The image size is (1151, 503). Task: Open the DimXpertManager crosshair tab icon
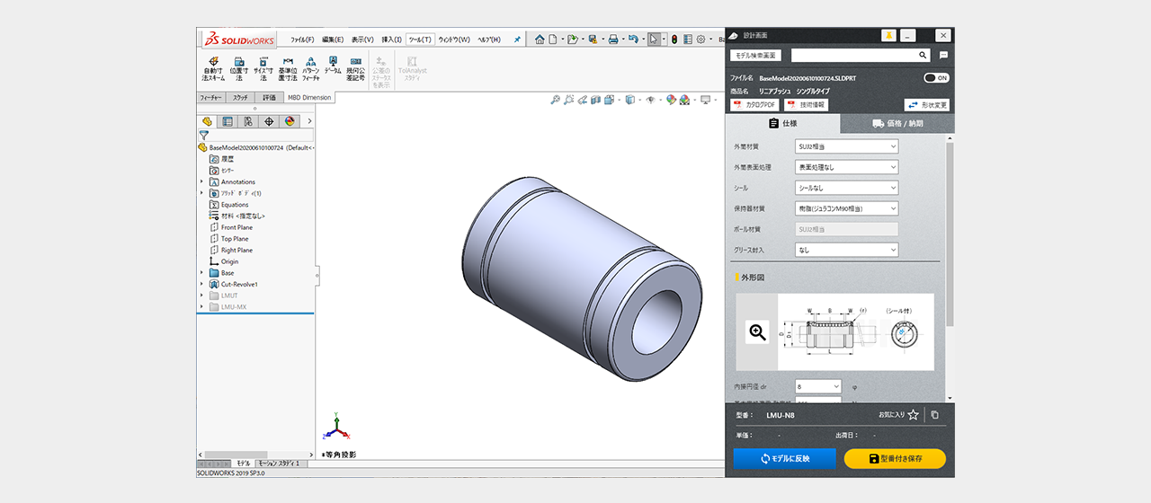click(x=269, y=121)
